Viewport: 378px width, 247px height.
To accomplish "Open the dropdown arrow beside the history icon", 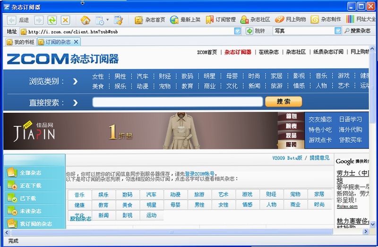I will pyautogui.click(x=108, y=20).
